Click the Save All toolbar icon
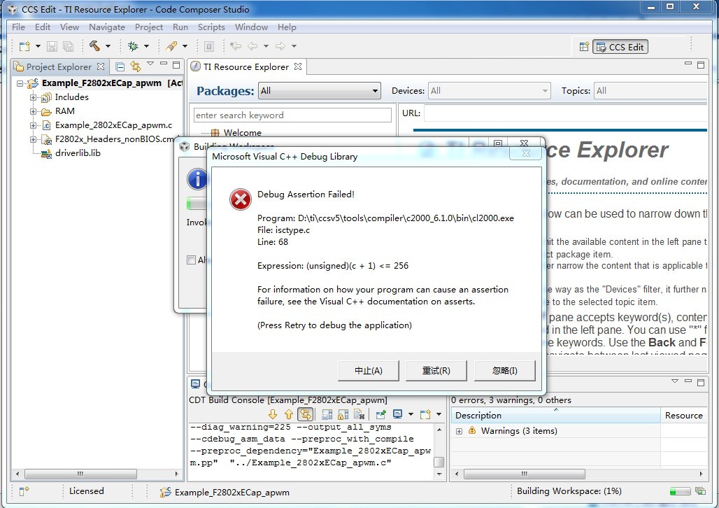Image resolution: width=719 pixels, height=508 pixels. (x=68, y=46)
